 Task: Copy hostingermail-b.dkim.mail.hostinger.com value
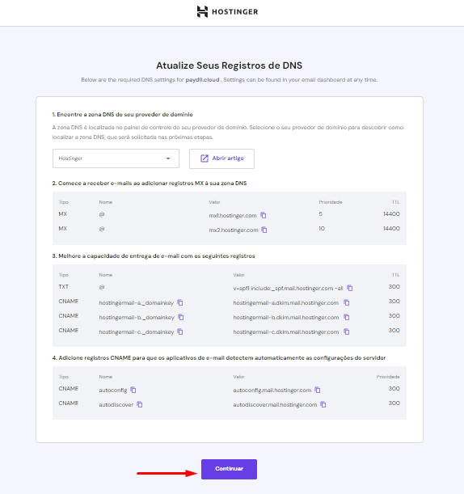(347, 317)
